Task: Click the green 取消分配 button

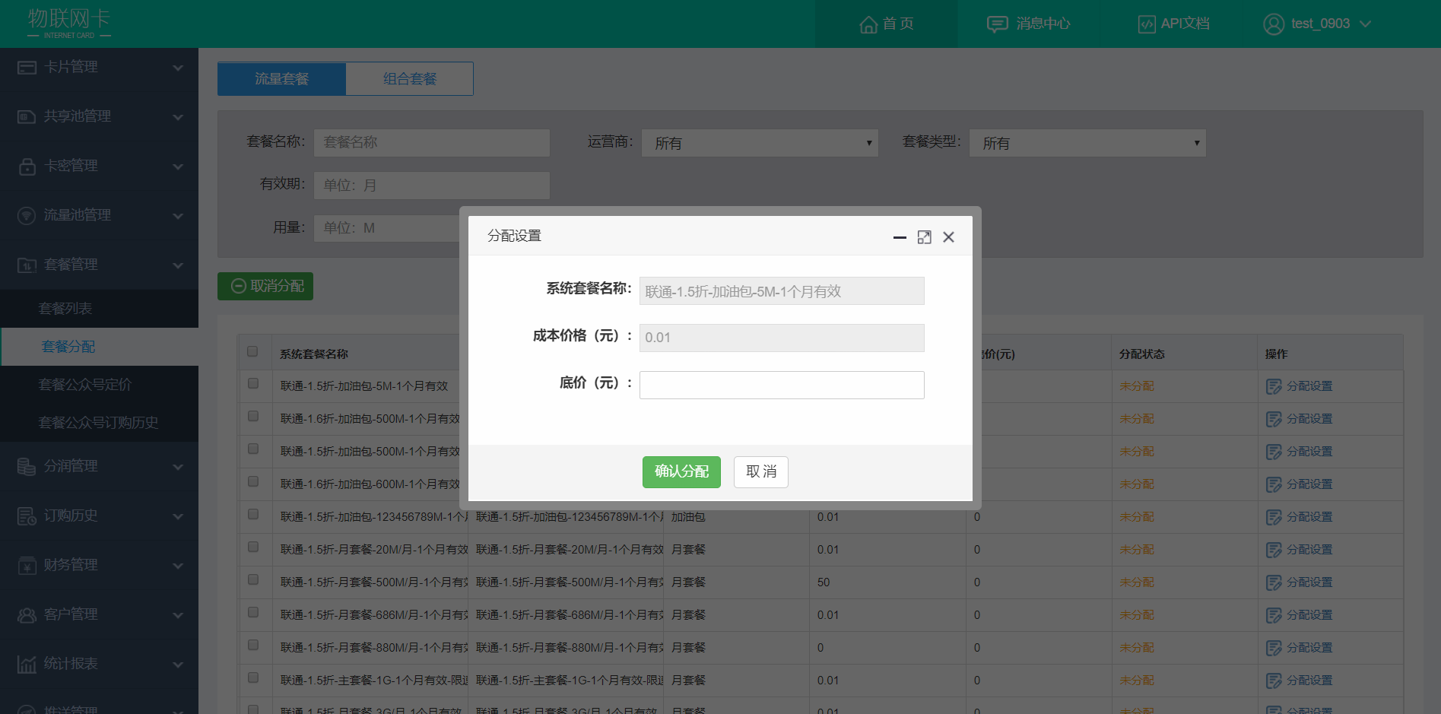Action: click(265, 287)
